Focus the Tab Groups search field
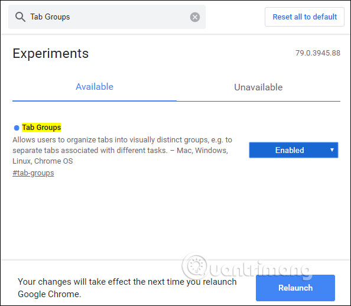 tap(107, 17)
